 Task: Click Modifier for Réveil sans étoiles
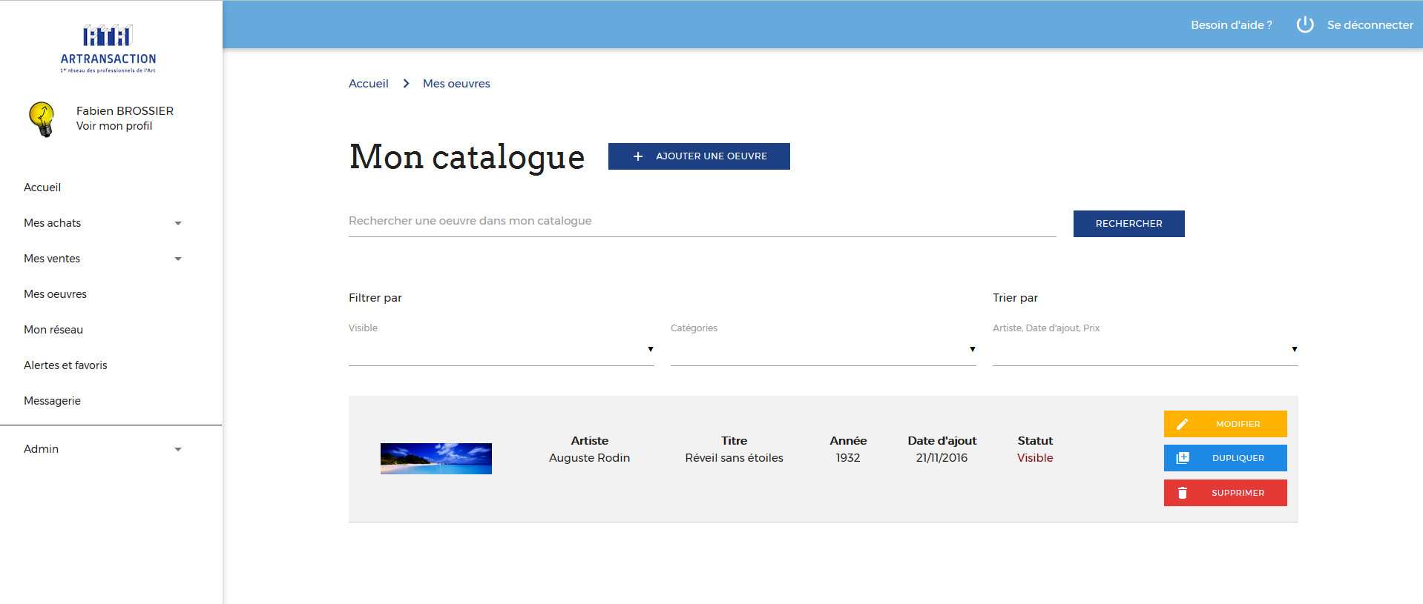point(1225,424)
